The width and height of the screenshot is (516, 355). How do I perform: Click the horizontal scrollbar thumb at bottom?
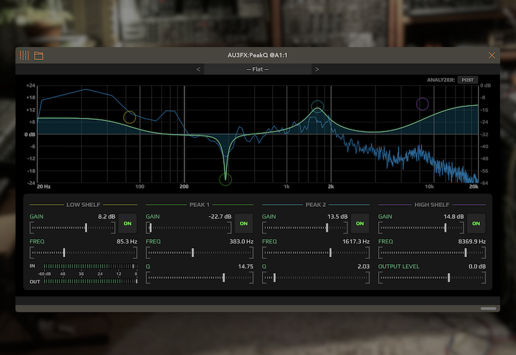[x=488, y=309]
